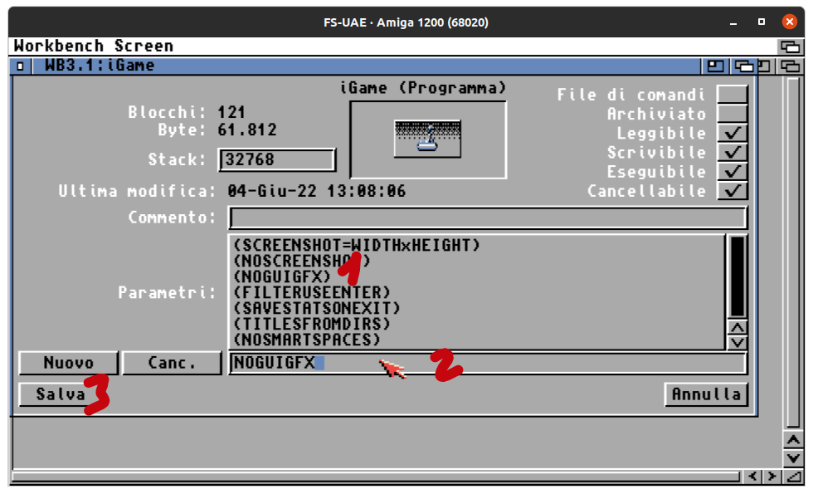Select the (NOSMARTSPACES) parameter

[x=307, y=340]
